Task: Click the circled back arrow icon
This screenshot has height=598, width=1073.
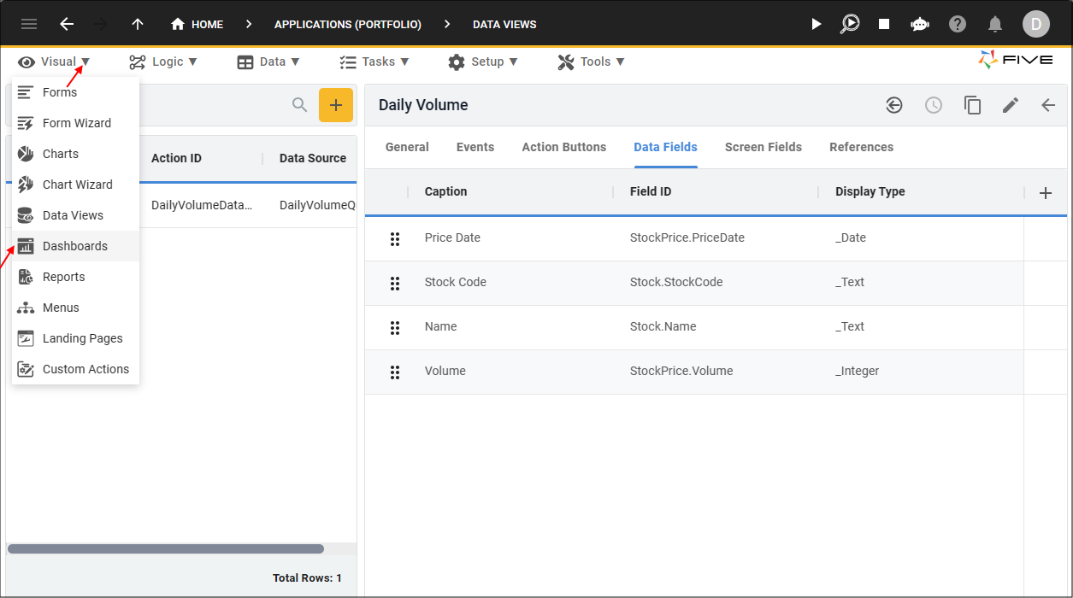Action: click(x=894, y=105)
